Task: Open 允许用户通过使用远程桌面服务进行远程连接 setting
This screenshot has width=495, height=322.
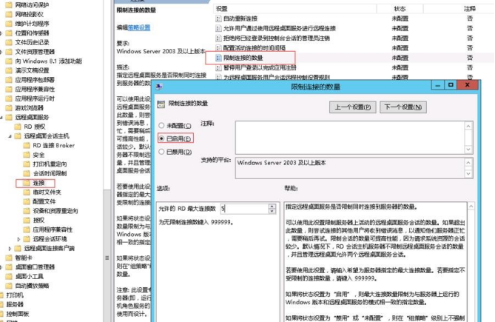Action: click(280, 28)
